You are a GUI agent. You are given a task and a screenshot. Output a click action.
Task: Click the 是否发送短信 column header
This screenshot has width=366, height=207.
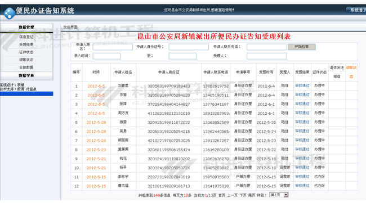[x=337, y=72]
